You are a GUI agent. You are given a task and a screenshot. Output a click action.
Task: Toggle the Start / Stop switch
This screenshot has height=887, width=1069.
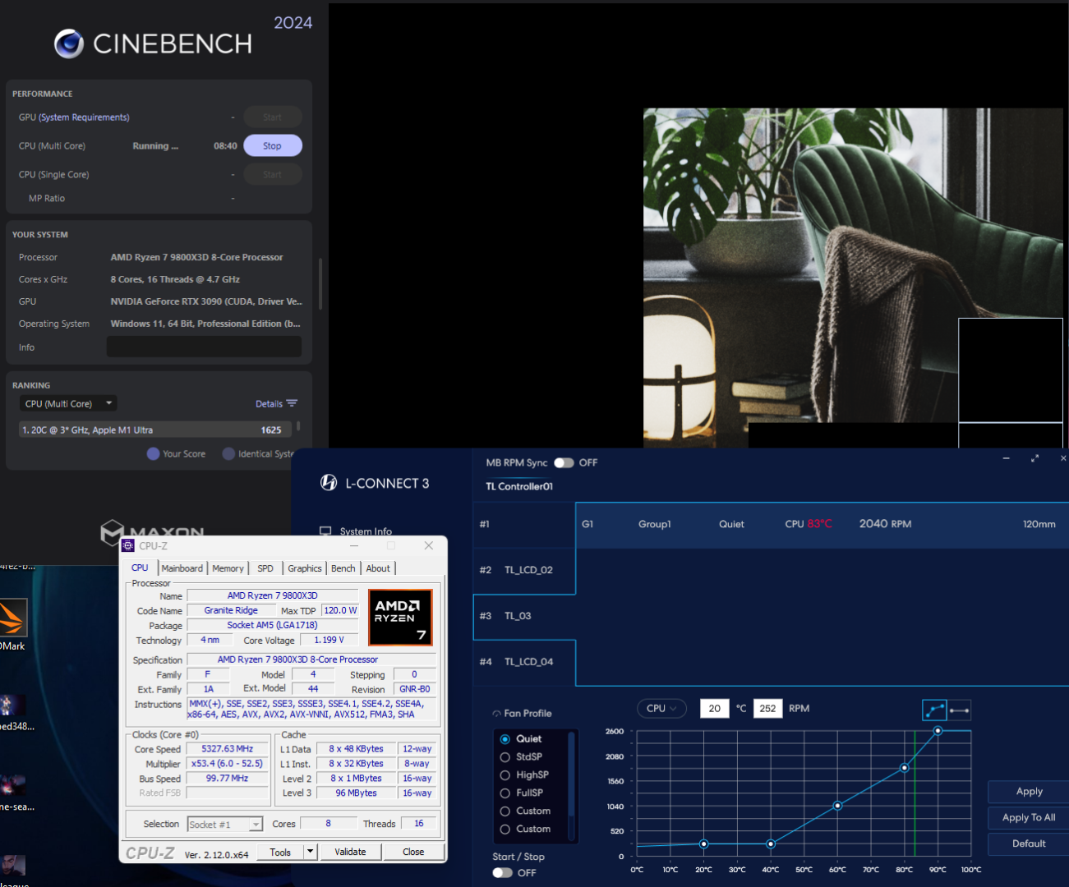pos(503,873)
